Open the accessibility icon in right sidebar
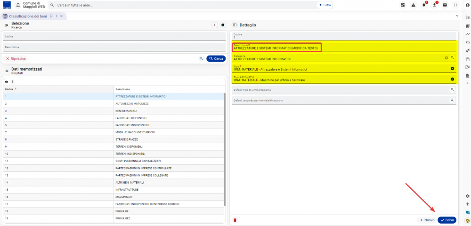Viewport: 471px width, 226px height. (x=467, y=204)
